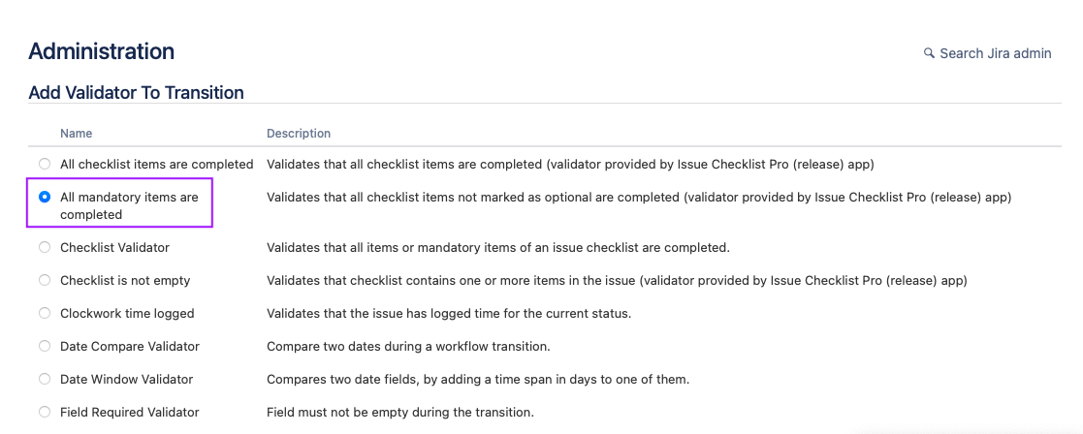Click the Name column header

[77, 133]
